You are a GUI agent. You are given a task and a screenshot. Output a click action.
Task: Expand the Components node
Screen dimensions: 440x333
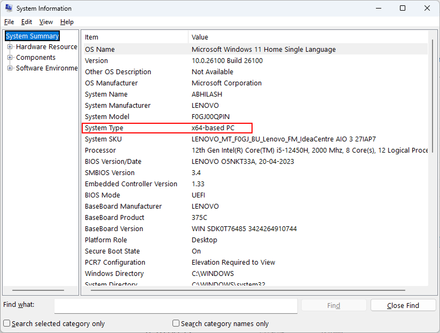pos(10,58)
